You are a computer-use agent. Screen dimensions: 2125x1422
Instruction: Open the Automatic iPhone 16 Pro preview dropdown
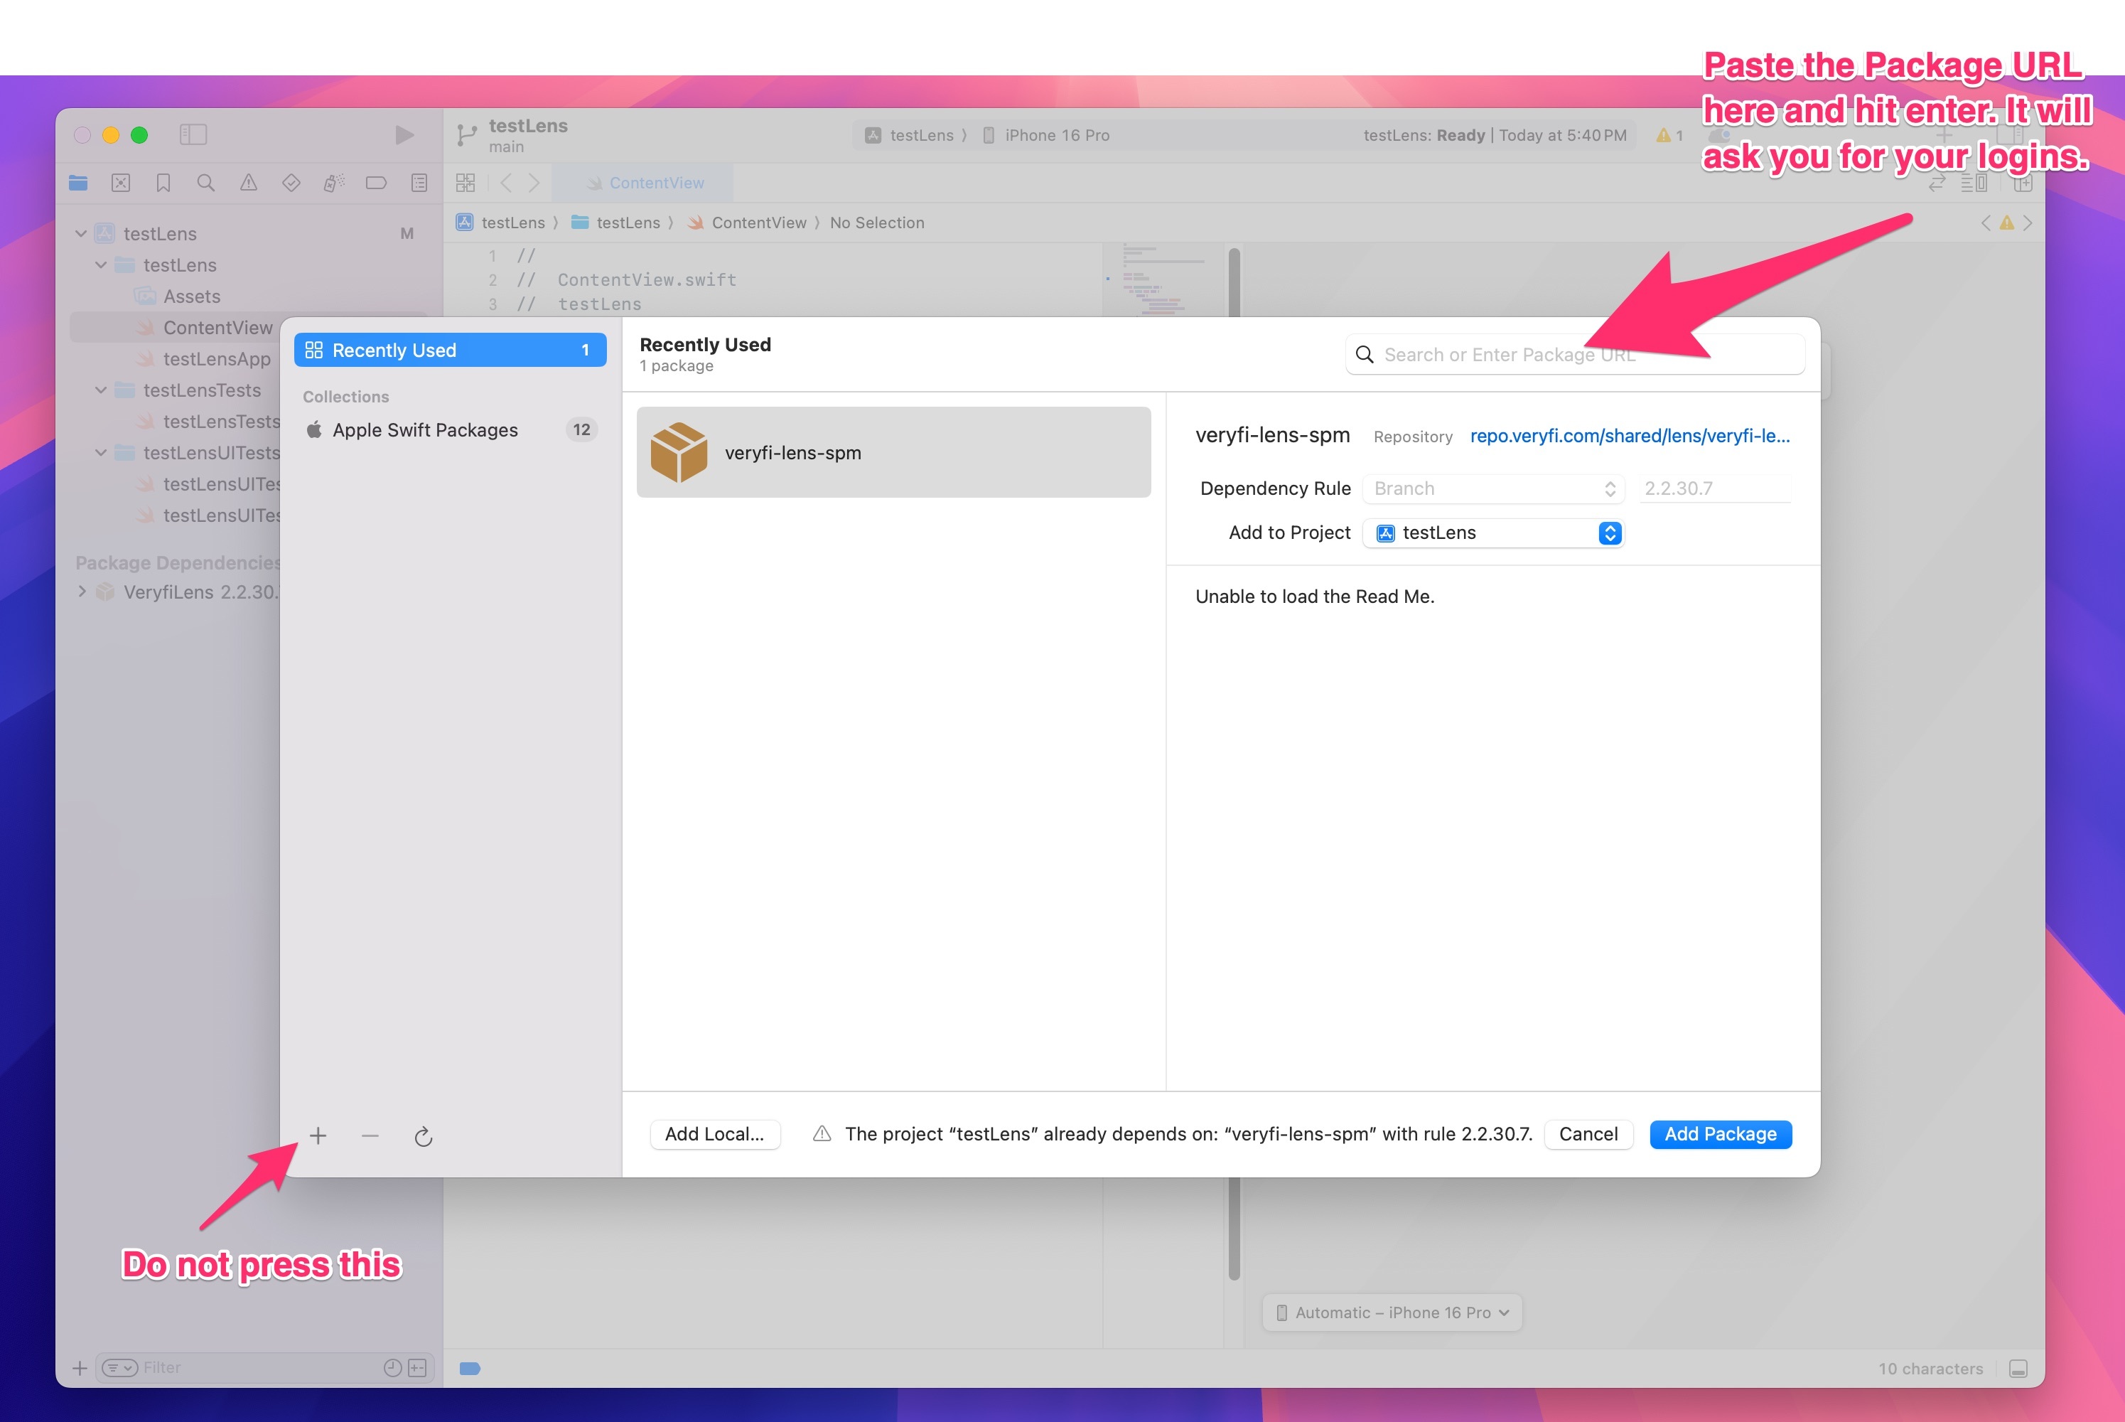pos(1392,1313)
